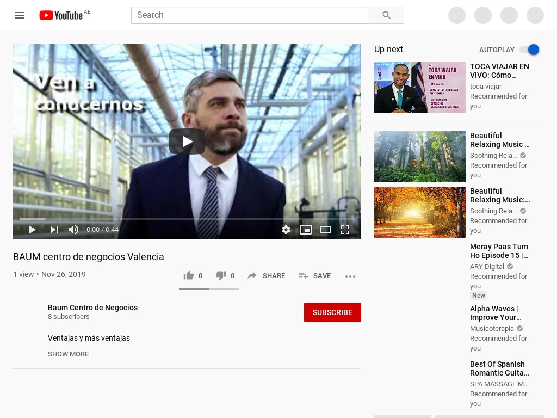Subscribe to Baum Centro de Negocios
The height and width of the screenshot is (418, 557).
pos(332,312)
